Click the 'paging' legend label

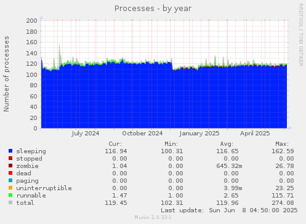[27, 181]
